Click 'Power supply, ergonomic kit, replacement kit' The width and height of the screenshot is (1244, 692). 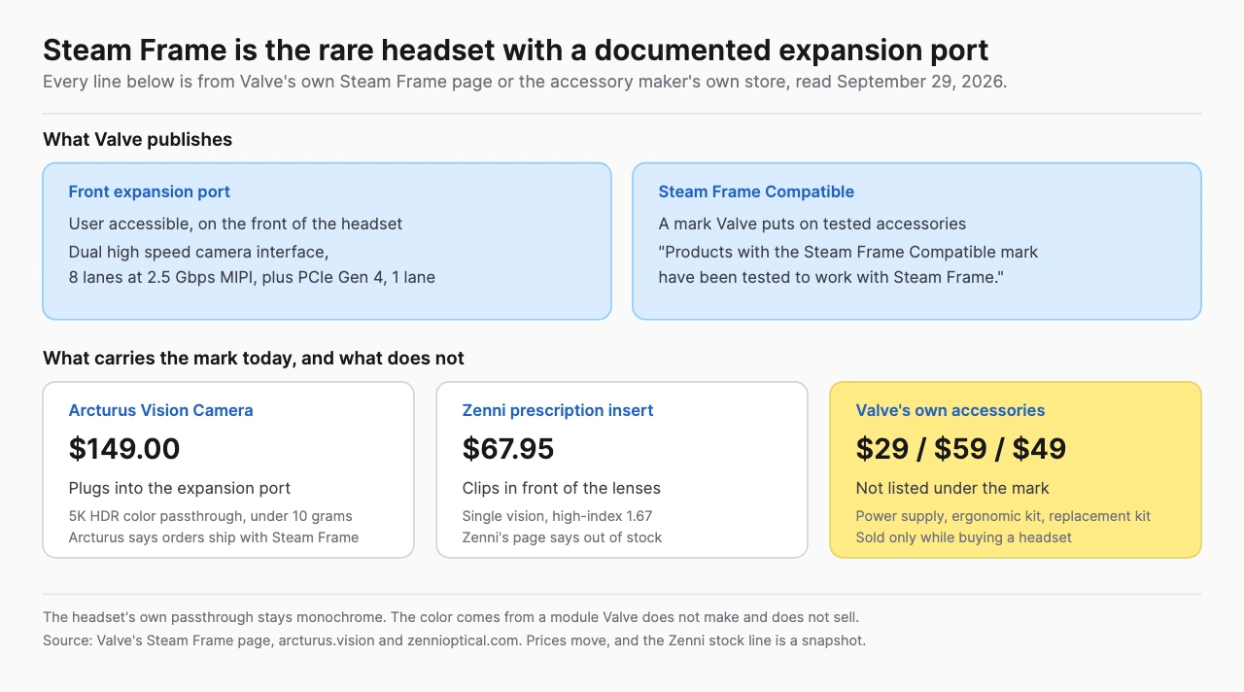1003,516
